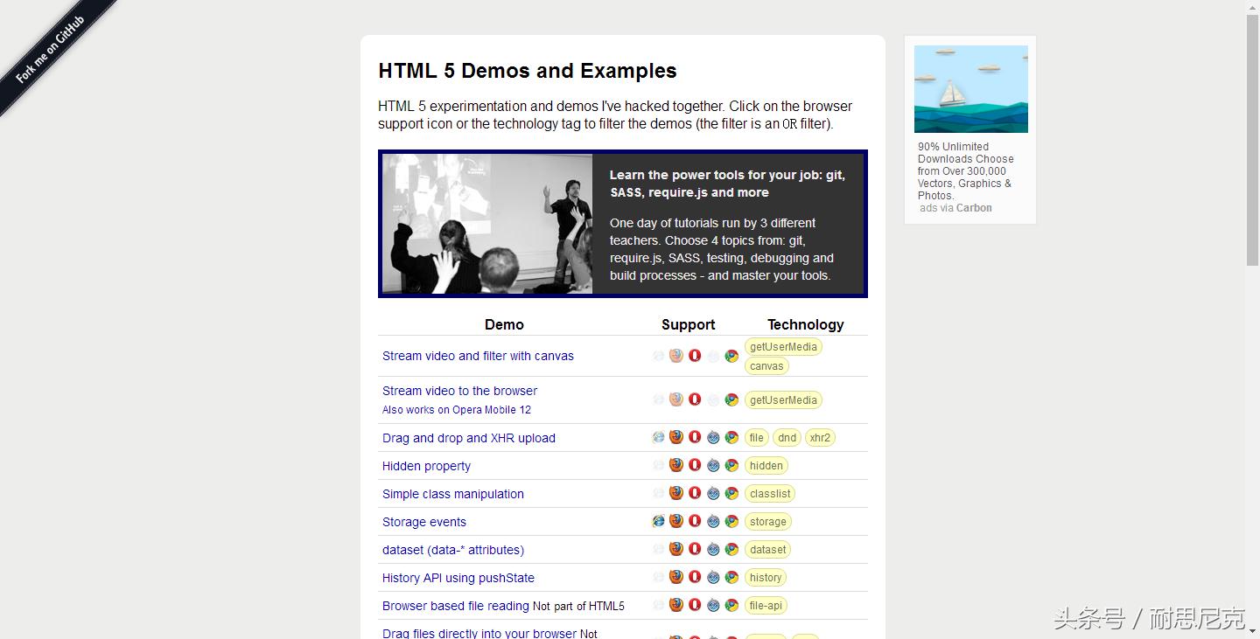
Task: Open the Hidden property demo
Action: (426, 466)
